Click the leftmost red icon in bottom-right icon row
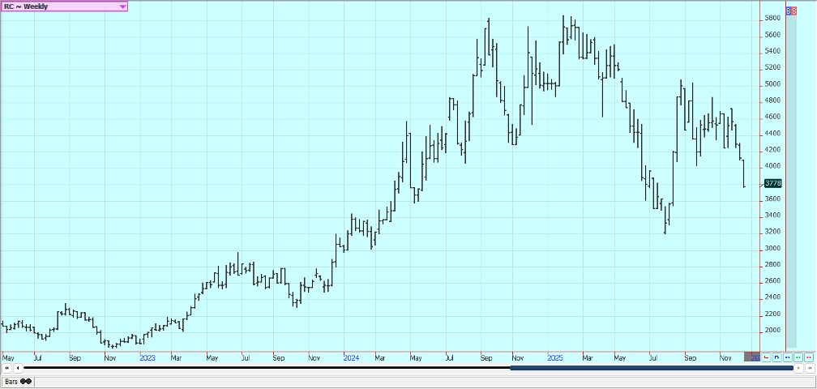Screen dimensions: 817x389 pos(767,357)
